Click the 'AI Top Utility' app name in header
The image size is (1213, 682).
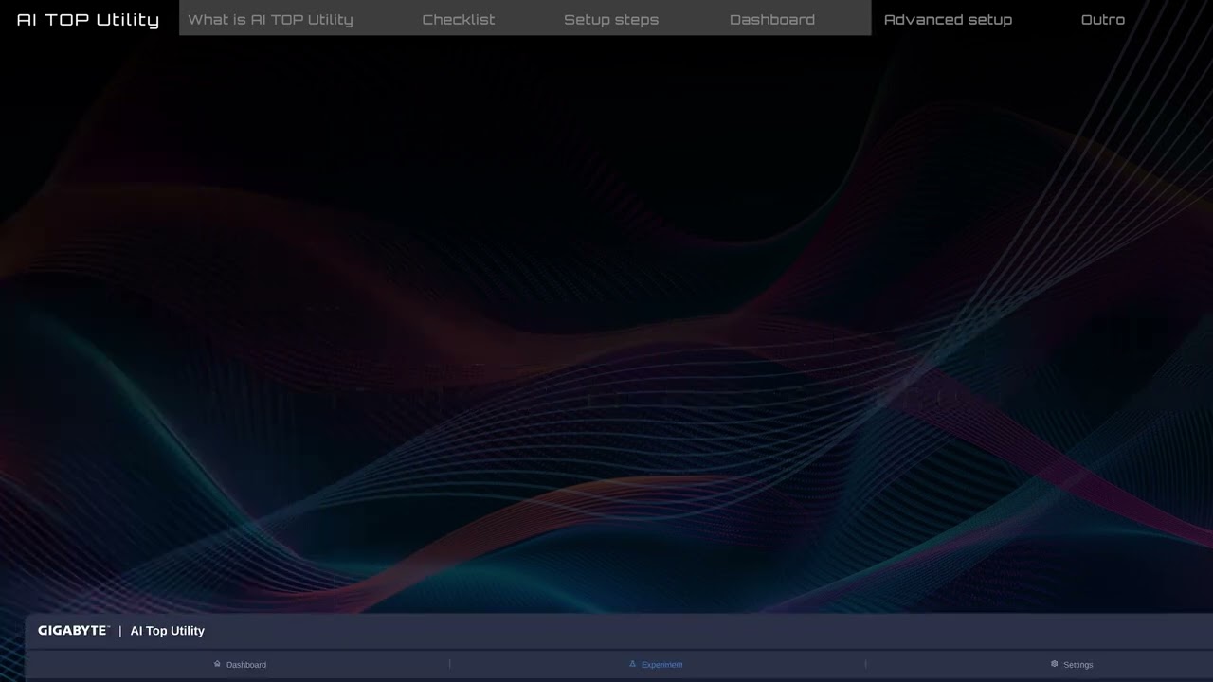point(168,631)
